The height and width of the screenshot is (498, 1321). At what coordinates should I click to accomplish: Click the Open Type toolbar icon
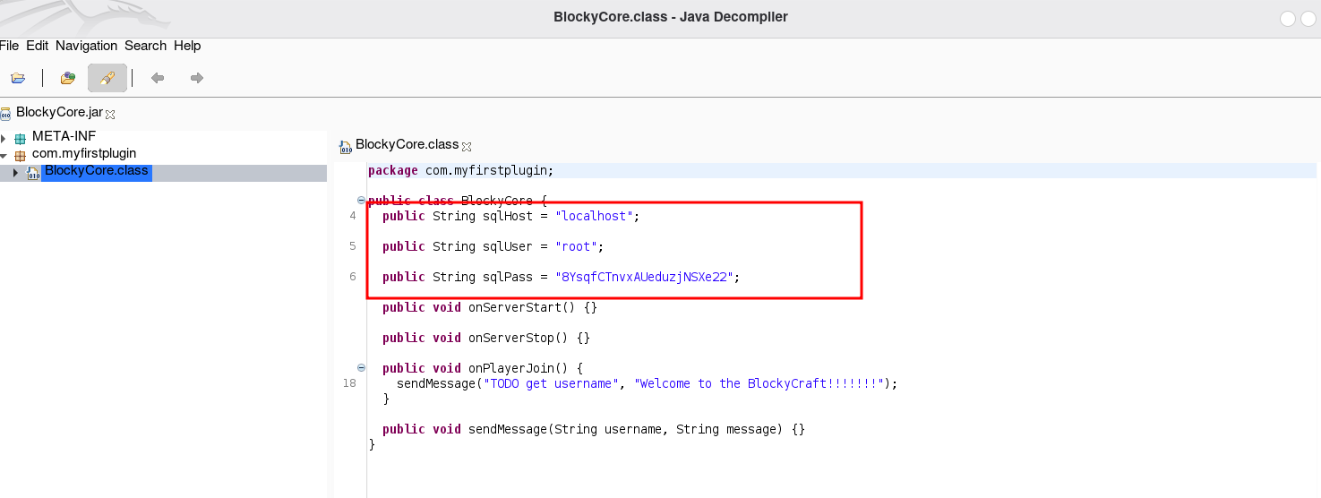(67, 78)
